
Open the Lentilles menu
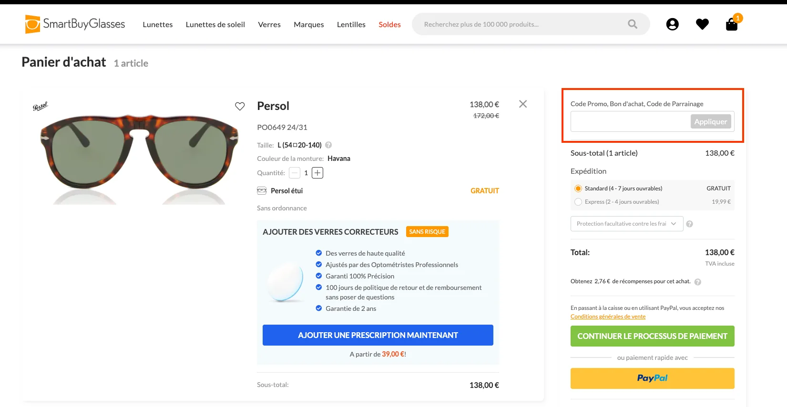[351, 24]
